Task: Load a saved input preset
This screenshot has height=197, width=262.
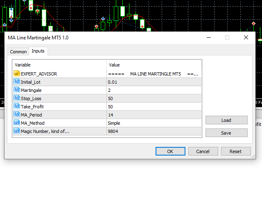Action: (226, 120)
